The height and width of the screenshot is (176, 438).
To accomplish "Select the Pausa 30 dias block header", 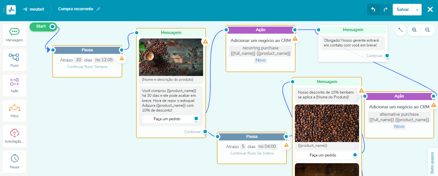I will click(x=87, y=50).
